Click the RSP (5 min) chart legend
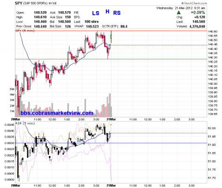The width and height of the screenshot is (222, 188). (x=25, y=124)
